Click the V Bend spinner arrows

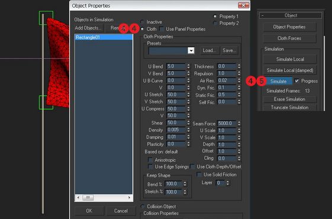tap(188, 74)
